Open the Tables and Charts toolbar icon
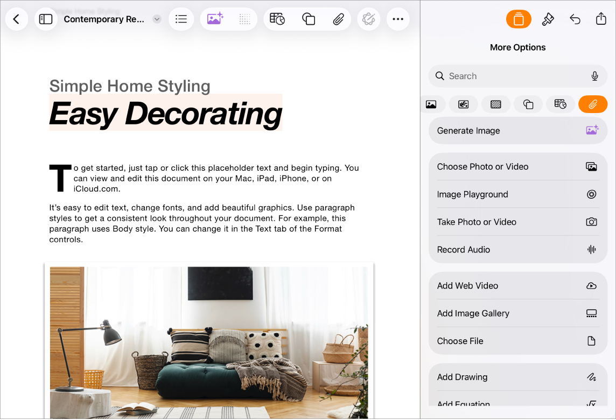 (277, 19)
